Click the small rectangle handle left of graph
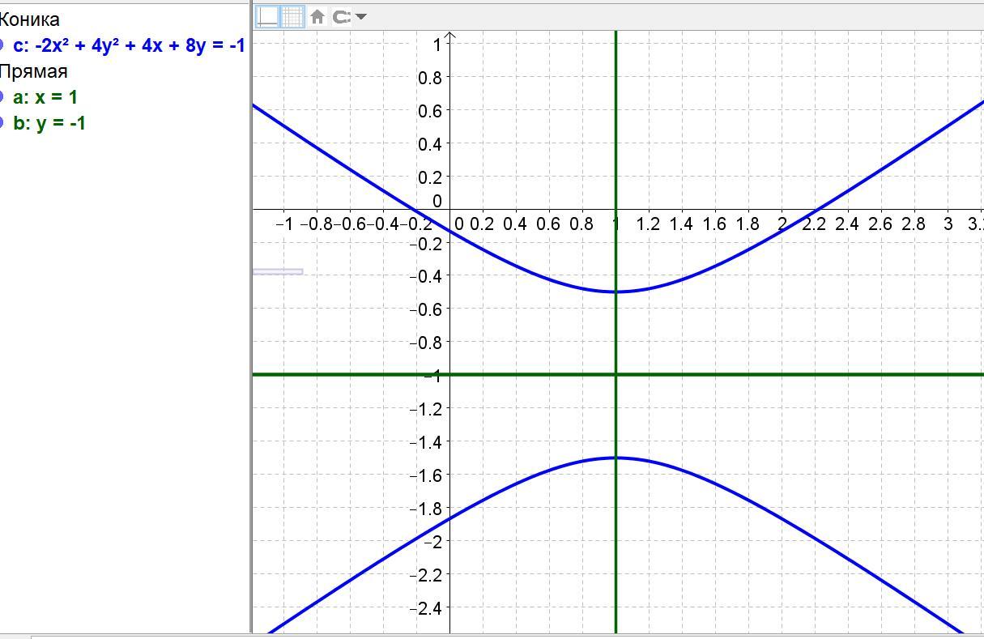Viewport: 984px width, 639px height. click(278, 271)
